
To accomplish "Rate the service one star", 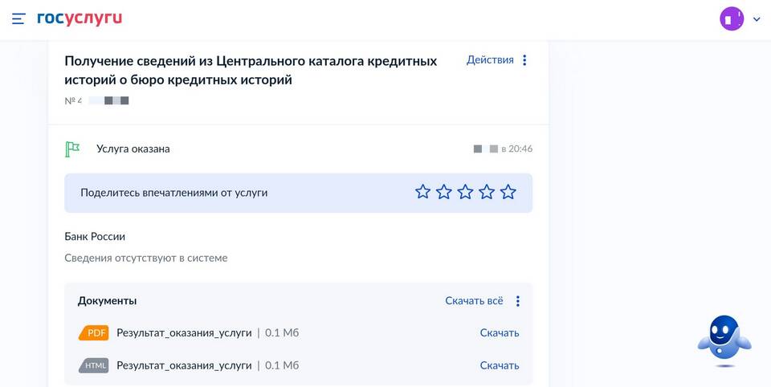I will 422,192.
